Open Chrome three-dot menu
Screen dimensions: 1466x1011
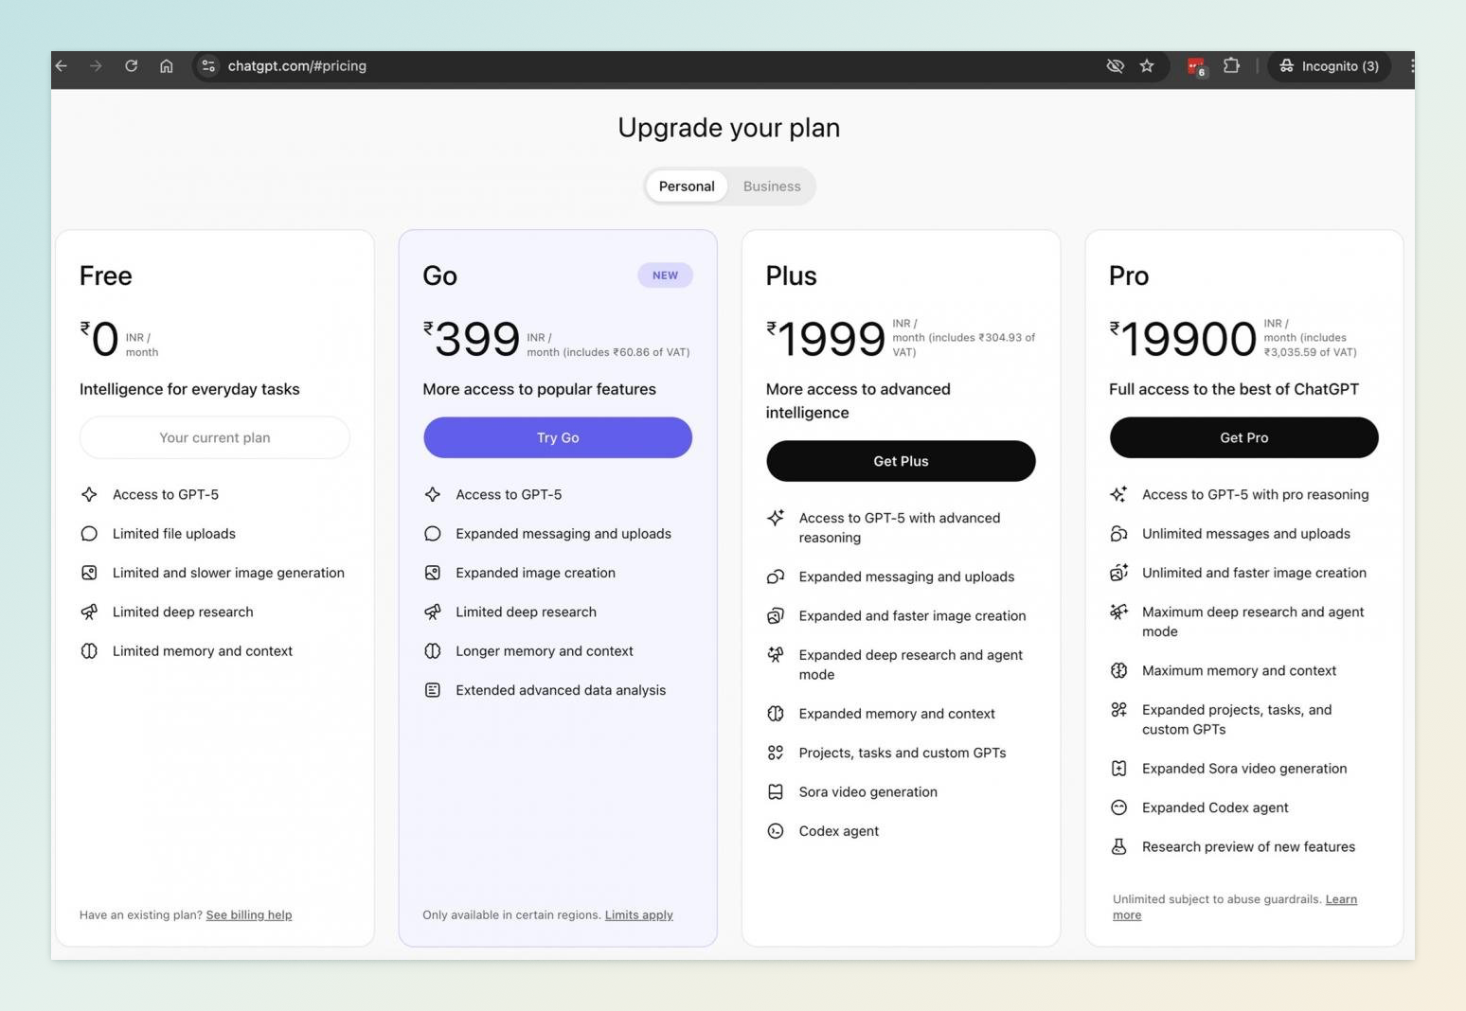click(x=1411, y=66)
